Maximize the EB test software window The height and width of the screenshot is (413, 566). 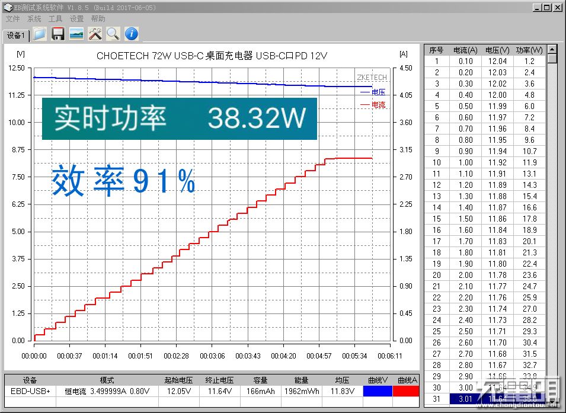tap(546, 7)
